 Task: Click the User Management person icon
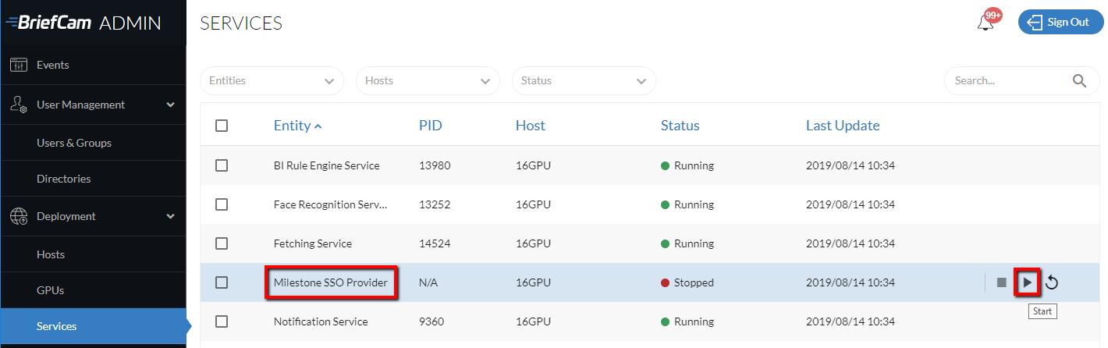20,105
